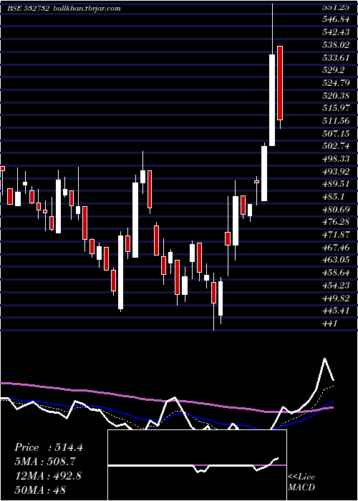358x501 pixels.
Task: Select the 449.82 price axis label
Action: [336, 298]
